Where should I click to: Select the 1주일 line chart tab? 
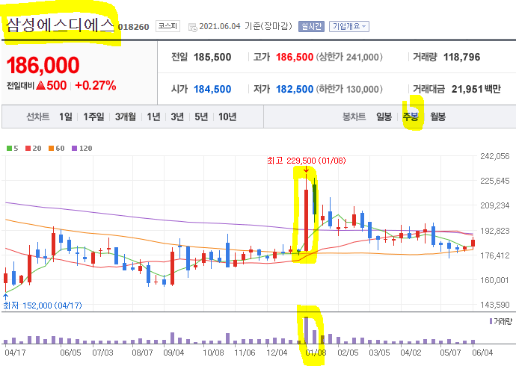pyautogui.click(x=93, y=117)
